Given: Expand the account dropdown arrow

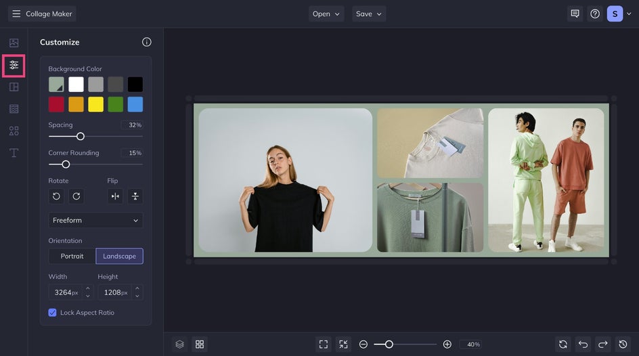Looking at the screenshot, I should [629, 14].
